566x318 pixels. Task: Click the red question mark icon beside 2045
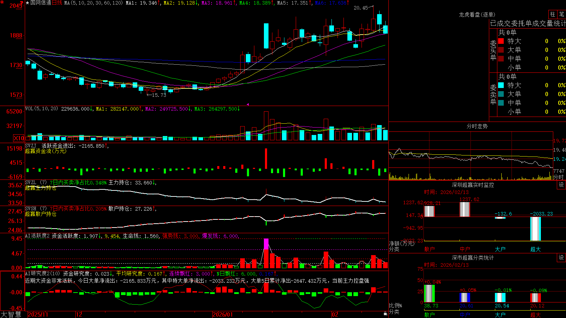[x=22, y=3]
